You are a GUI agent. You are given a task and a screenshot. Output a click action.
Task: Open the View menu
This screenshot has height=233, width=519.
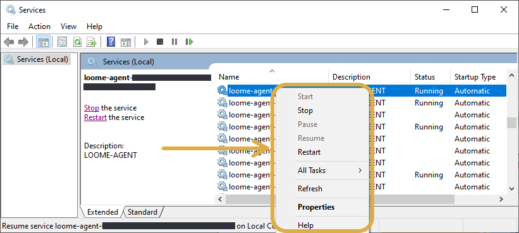[x=68, y=27]
